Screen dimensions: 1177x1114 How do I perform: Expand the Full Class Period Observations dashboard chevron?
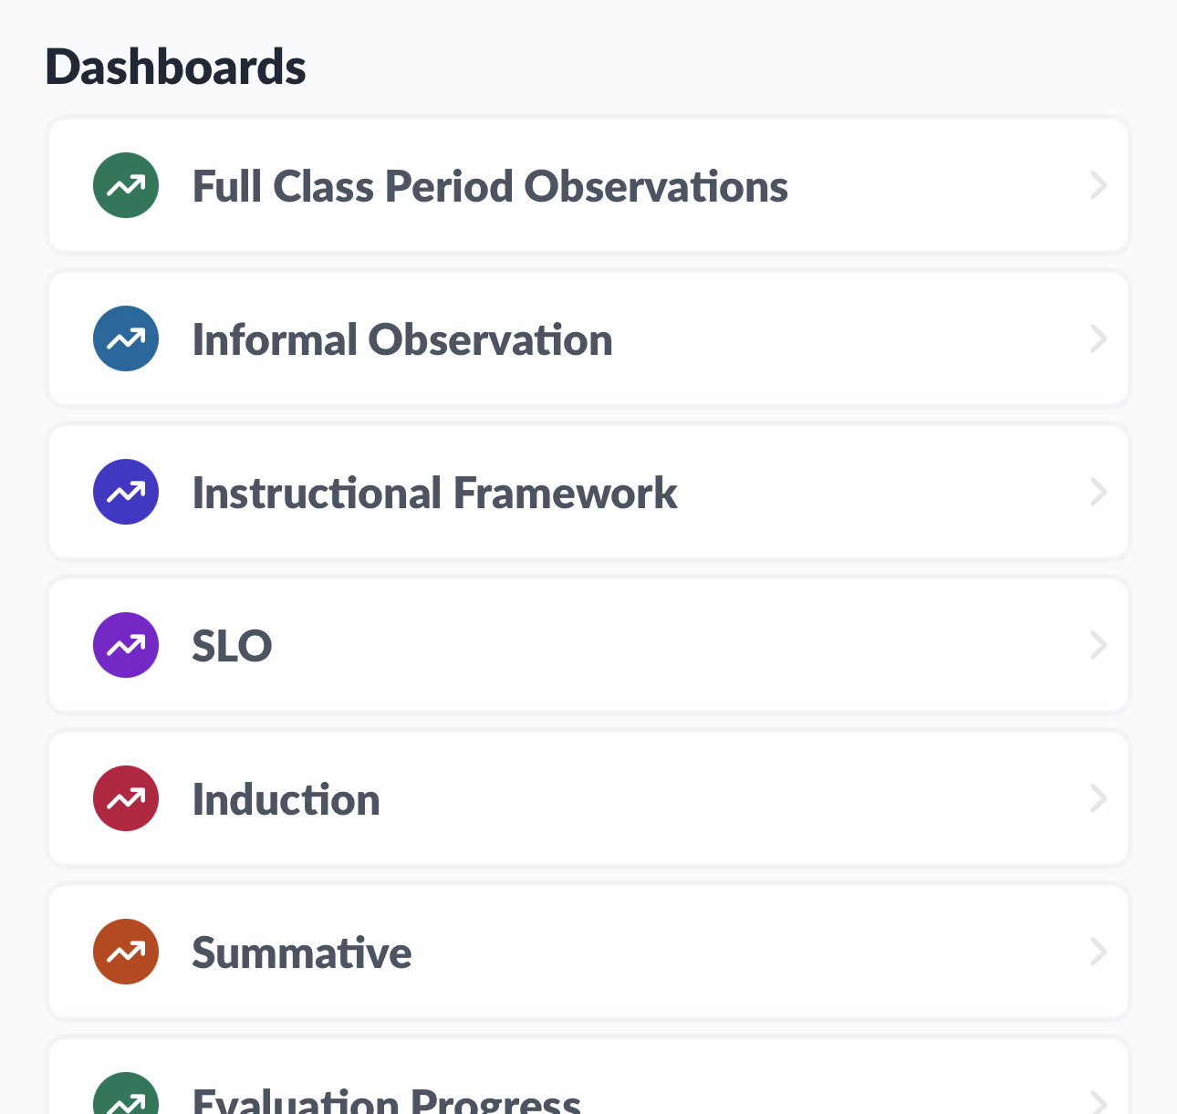click(x=1099, y=185)
